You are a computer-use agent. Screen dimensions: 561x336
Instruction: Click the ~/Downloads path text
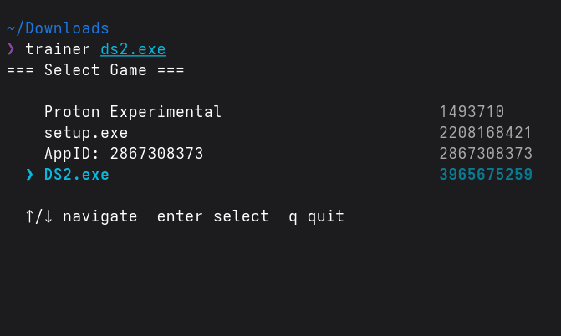[58, 28]
